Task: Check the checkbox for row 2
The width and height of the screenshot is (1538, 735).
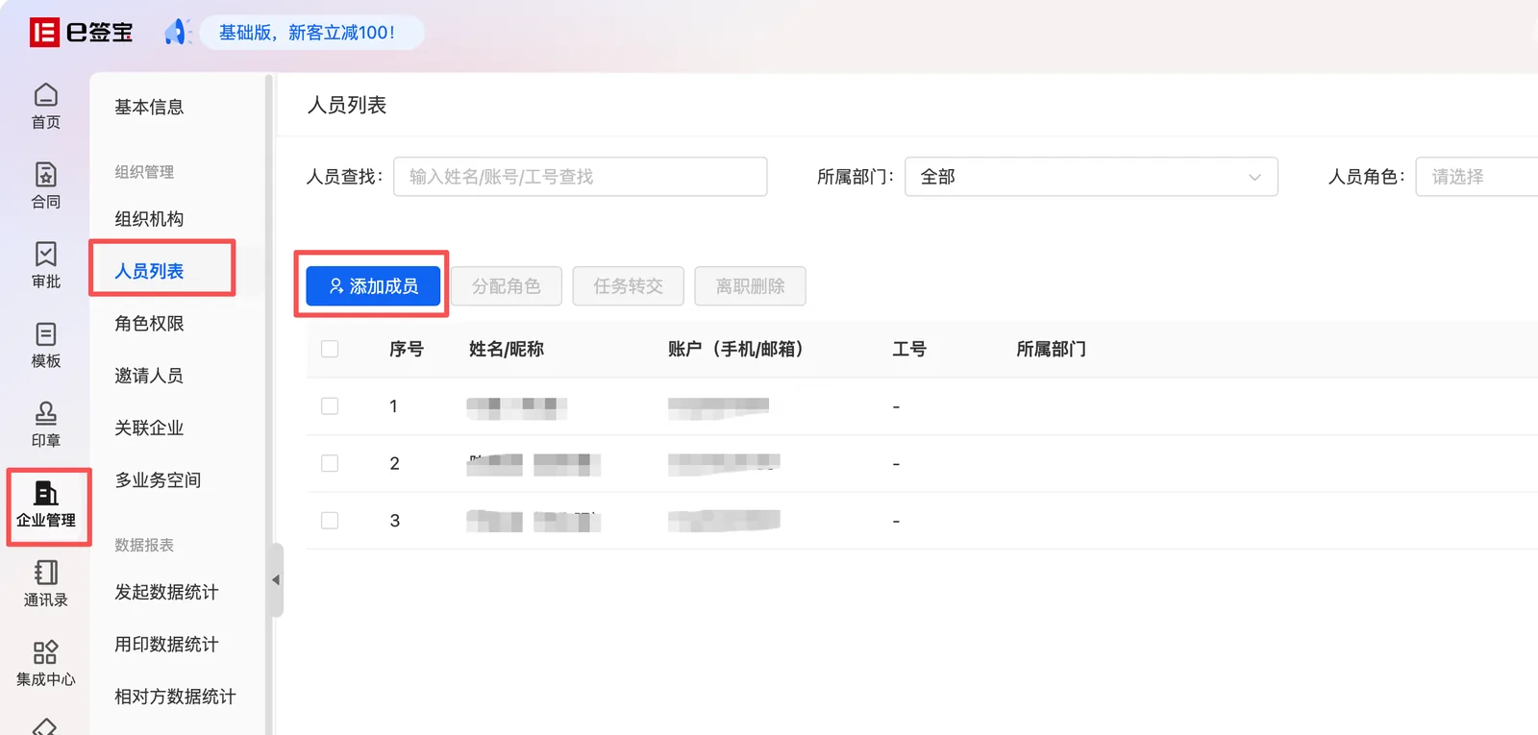Action: coord(330,463)
